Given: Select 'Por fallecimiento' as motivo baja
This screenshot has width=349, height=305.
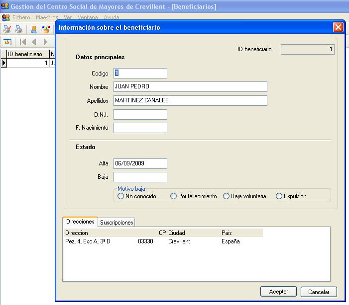Looking at the screenshot, I should click(x=173, y=196).
